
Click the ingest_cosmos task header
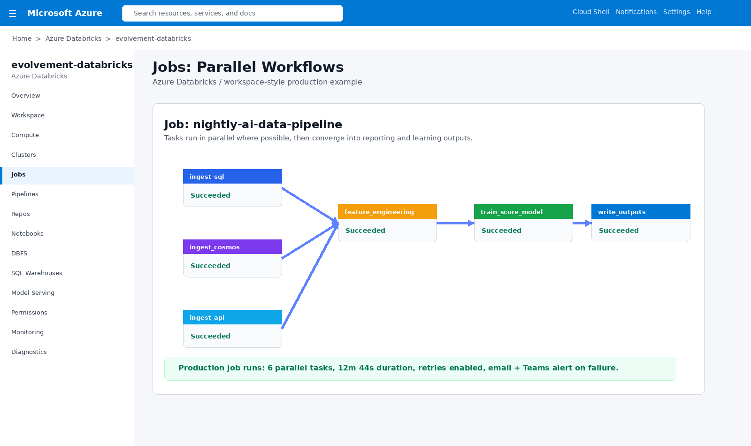(x=232, y=247)
